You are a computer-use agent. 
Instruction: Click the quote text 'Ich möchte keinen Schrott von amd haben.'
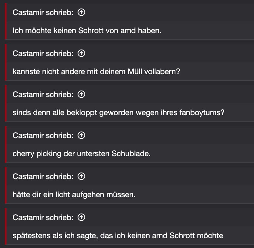point(87,31)
